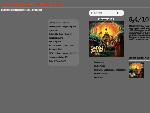Select track 'Make A Wish: 2,5/5'

(57, 61)
